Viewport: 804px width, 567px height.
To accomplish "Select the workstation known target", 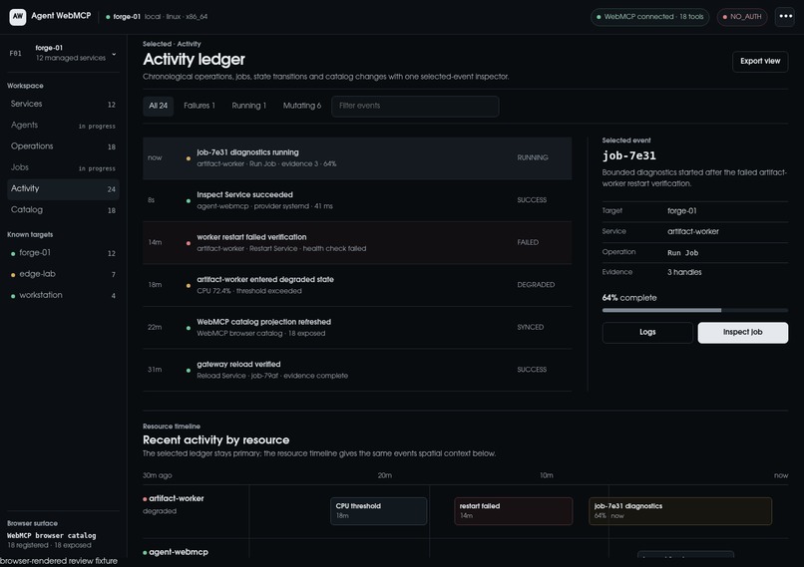I will click(63, 295).
